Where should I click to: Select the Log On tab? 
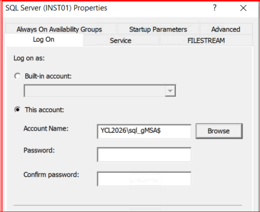[x=44, y=40]
